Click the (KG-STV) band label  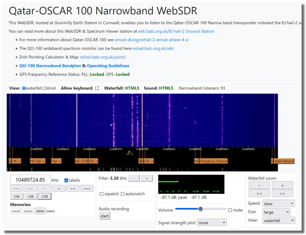[x=81, y=161]
